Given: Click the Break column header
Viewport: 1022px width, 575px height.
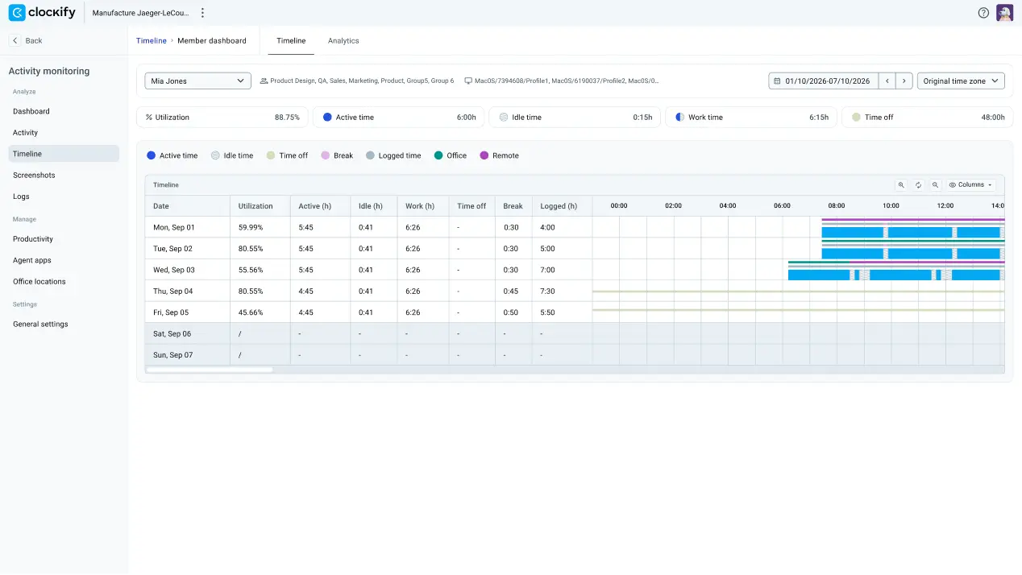Looking at the screenshot, I should (513, 206).
